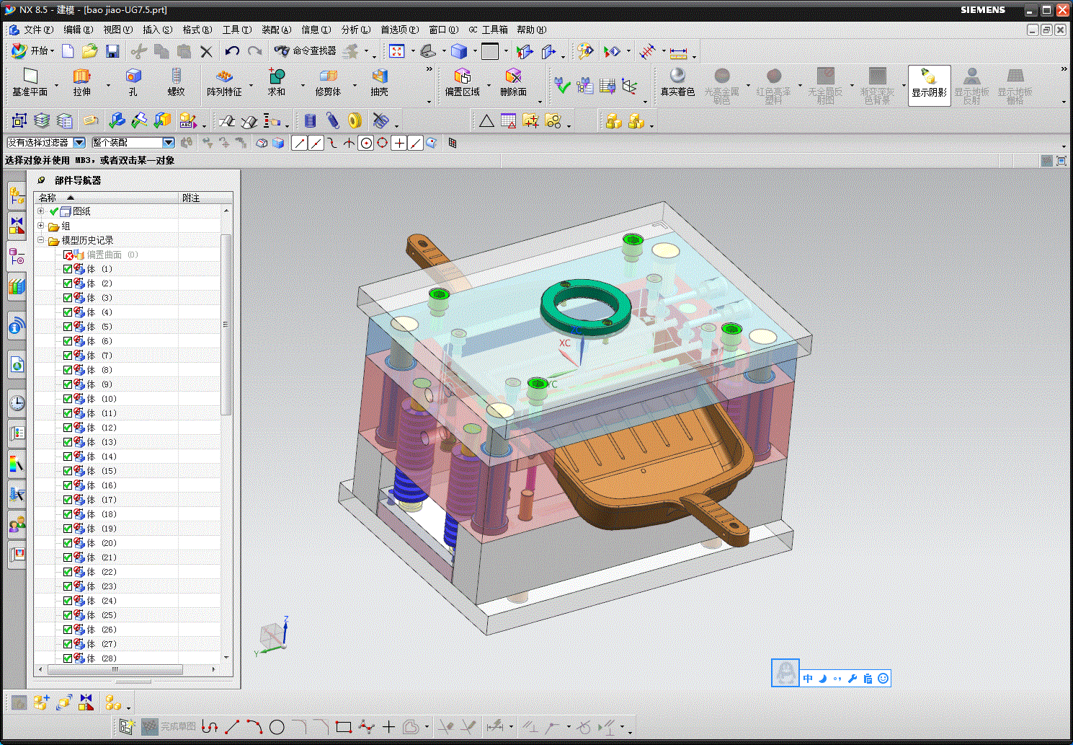Open the clock History sidebar tab
Screen dimensions: 1073x745
(17, 402)
